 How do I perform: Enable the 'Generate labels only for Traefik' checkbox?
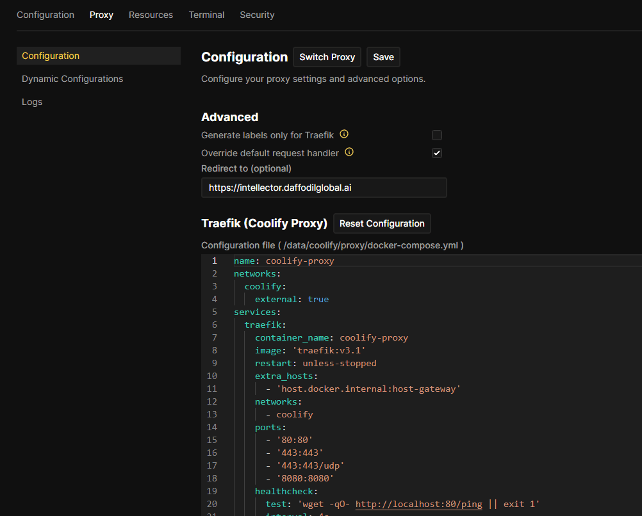click(x=436, y=135)
